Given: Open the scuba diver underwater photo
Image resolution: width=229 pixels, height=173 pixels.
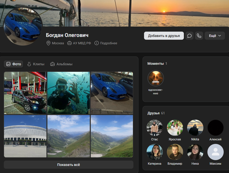Looking at the screenshot, I should point(68,93).
